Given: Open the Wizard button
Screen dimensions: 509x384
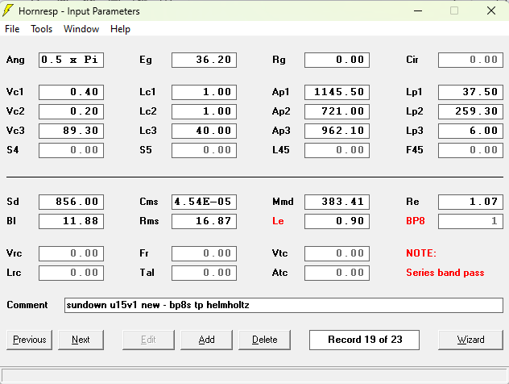Looking at the screenshot, I should (470, 340).
